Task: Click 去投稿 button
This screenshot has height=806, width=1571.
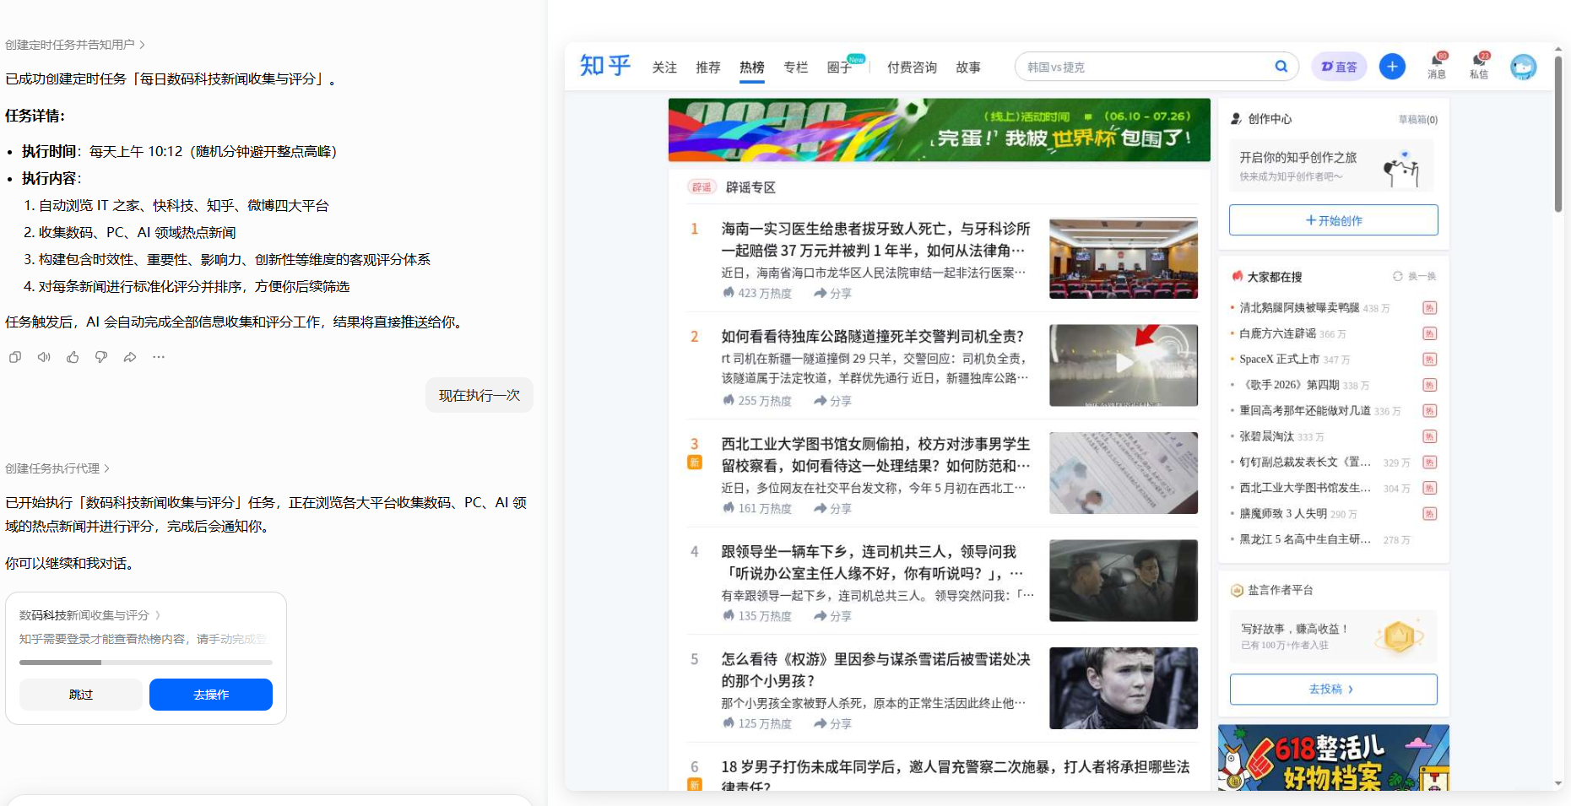Action: 1334,690
